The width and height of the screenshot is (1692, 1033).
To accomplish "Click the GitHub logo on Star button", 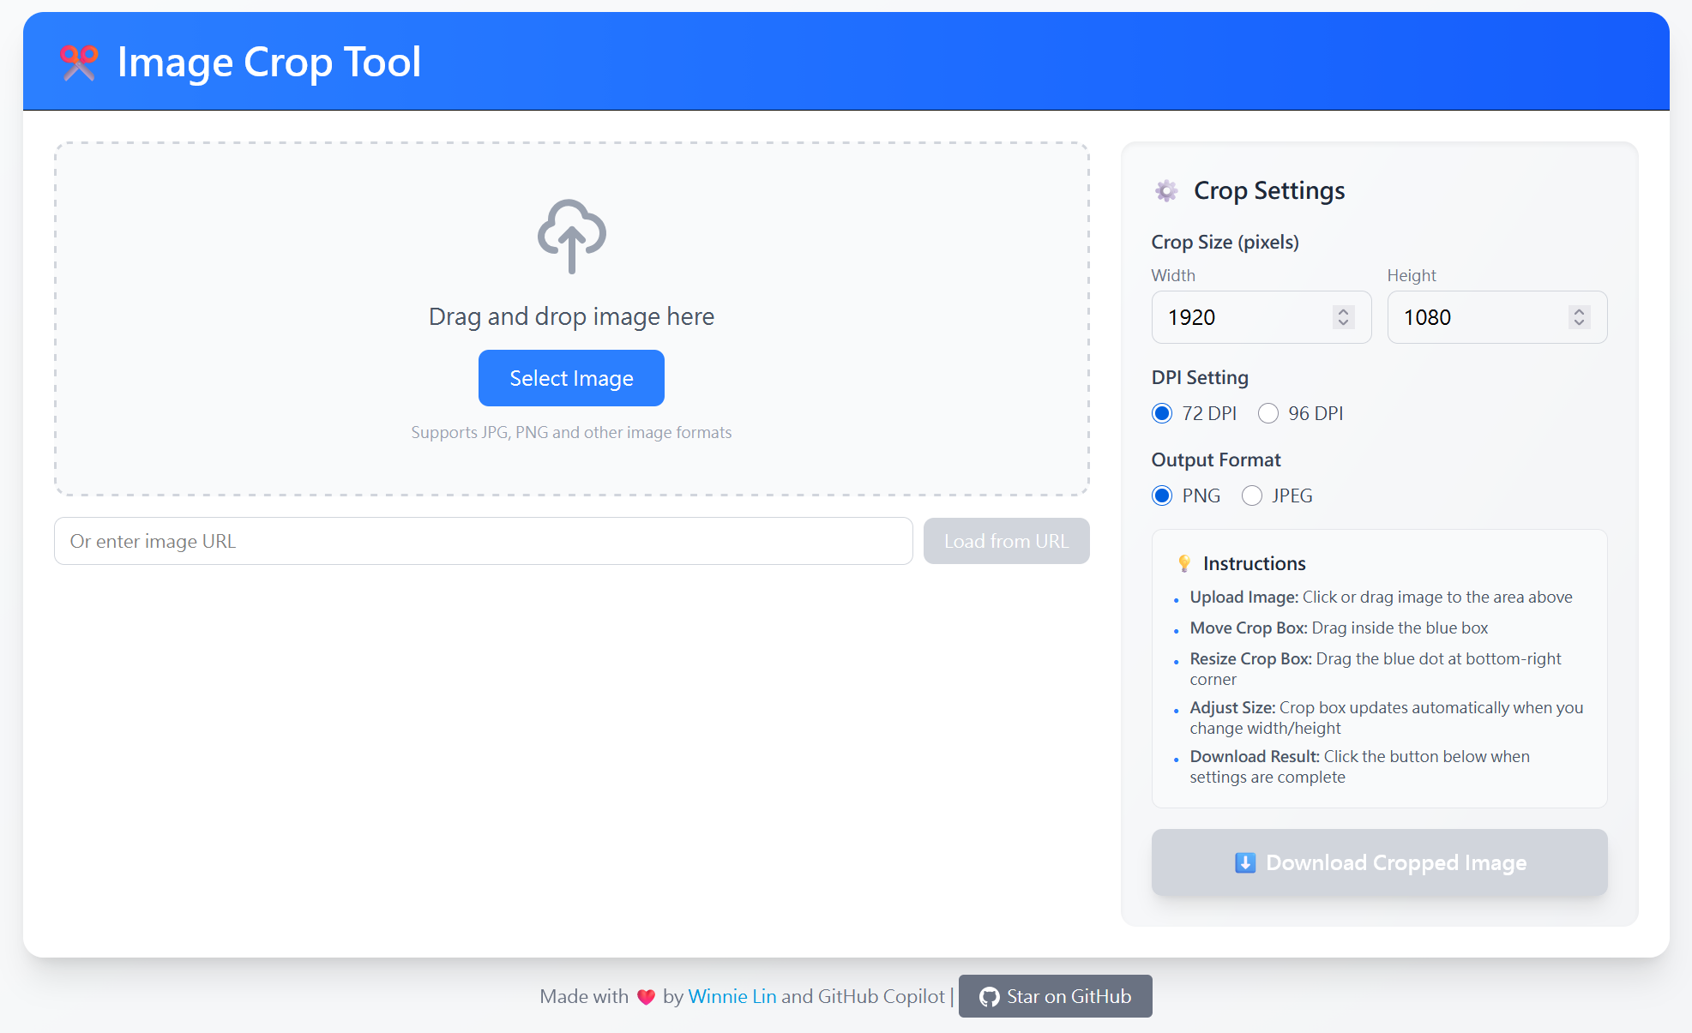I will (989, 996).
